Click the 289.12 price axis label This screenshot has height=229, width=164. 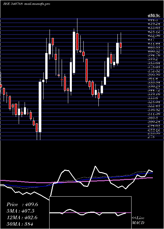point(154,130)
